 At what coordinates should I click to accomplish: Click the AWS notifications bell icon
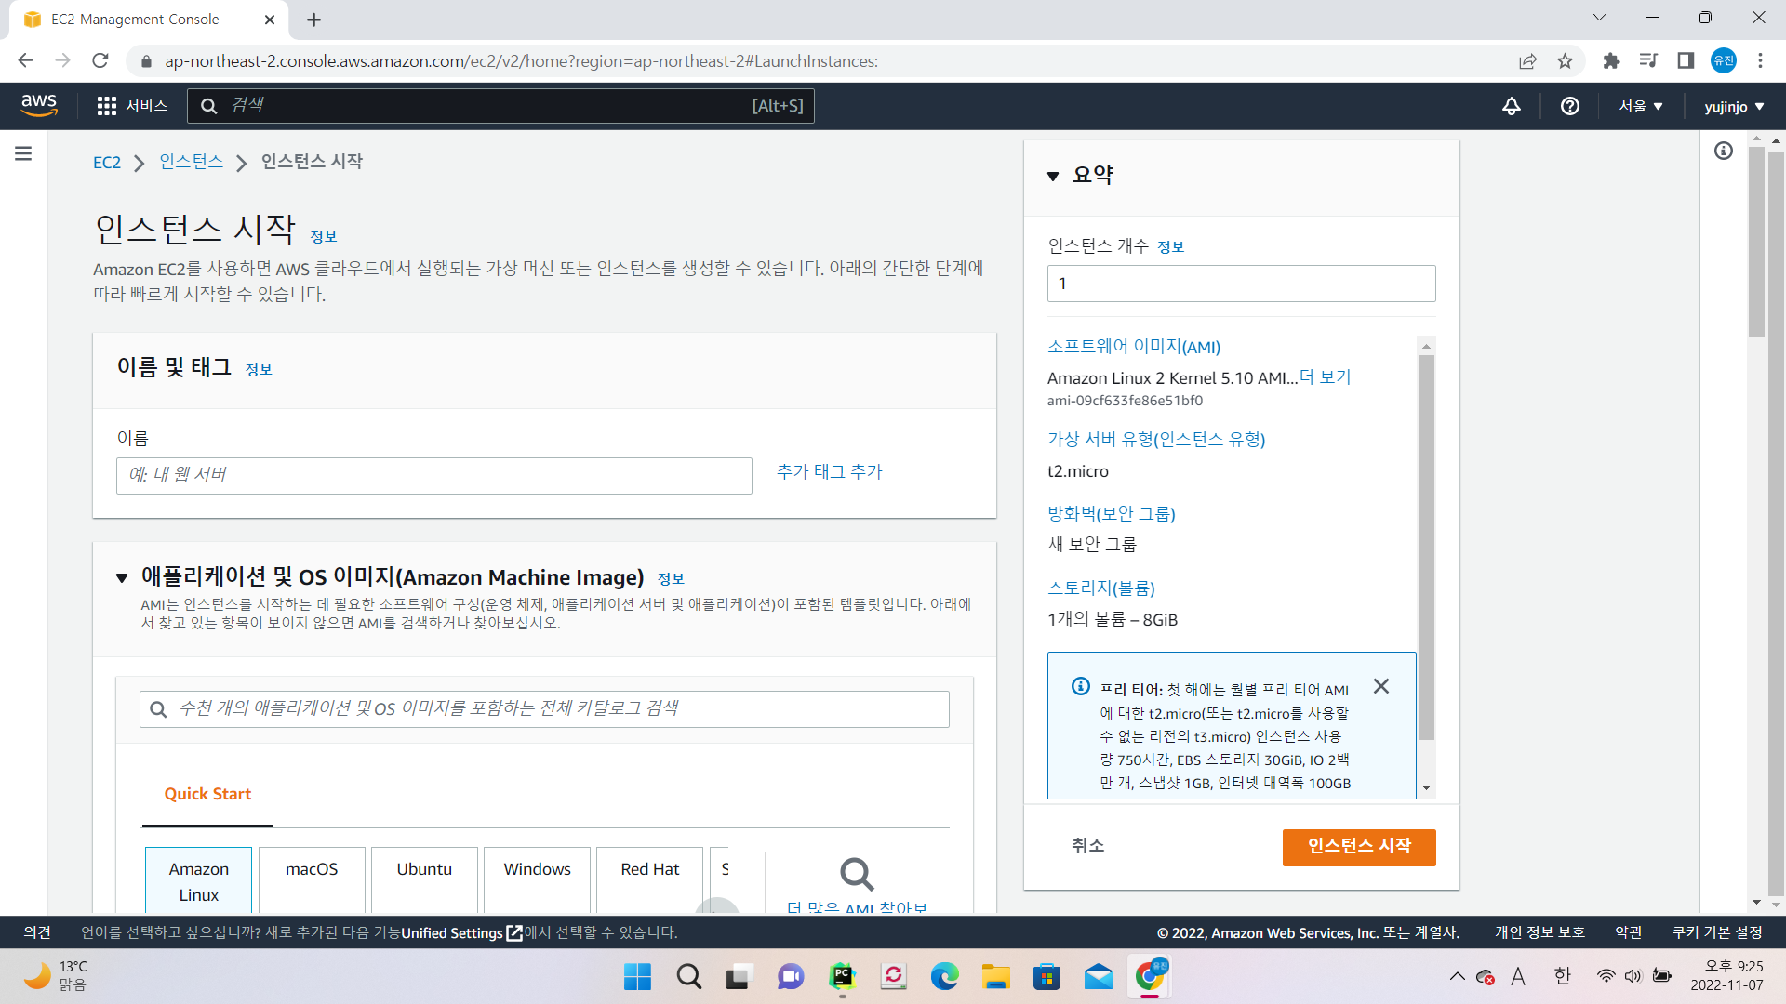1512,106
